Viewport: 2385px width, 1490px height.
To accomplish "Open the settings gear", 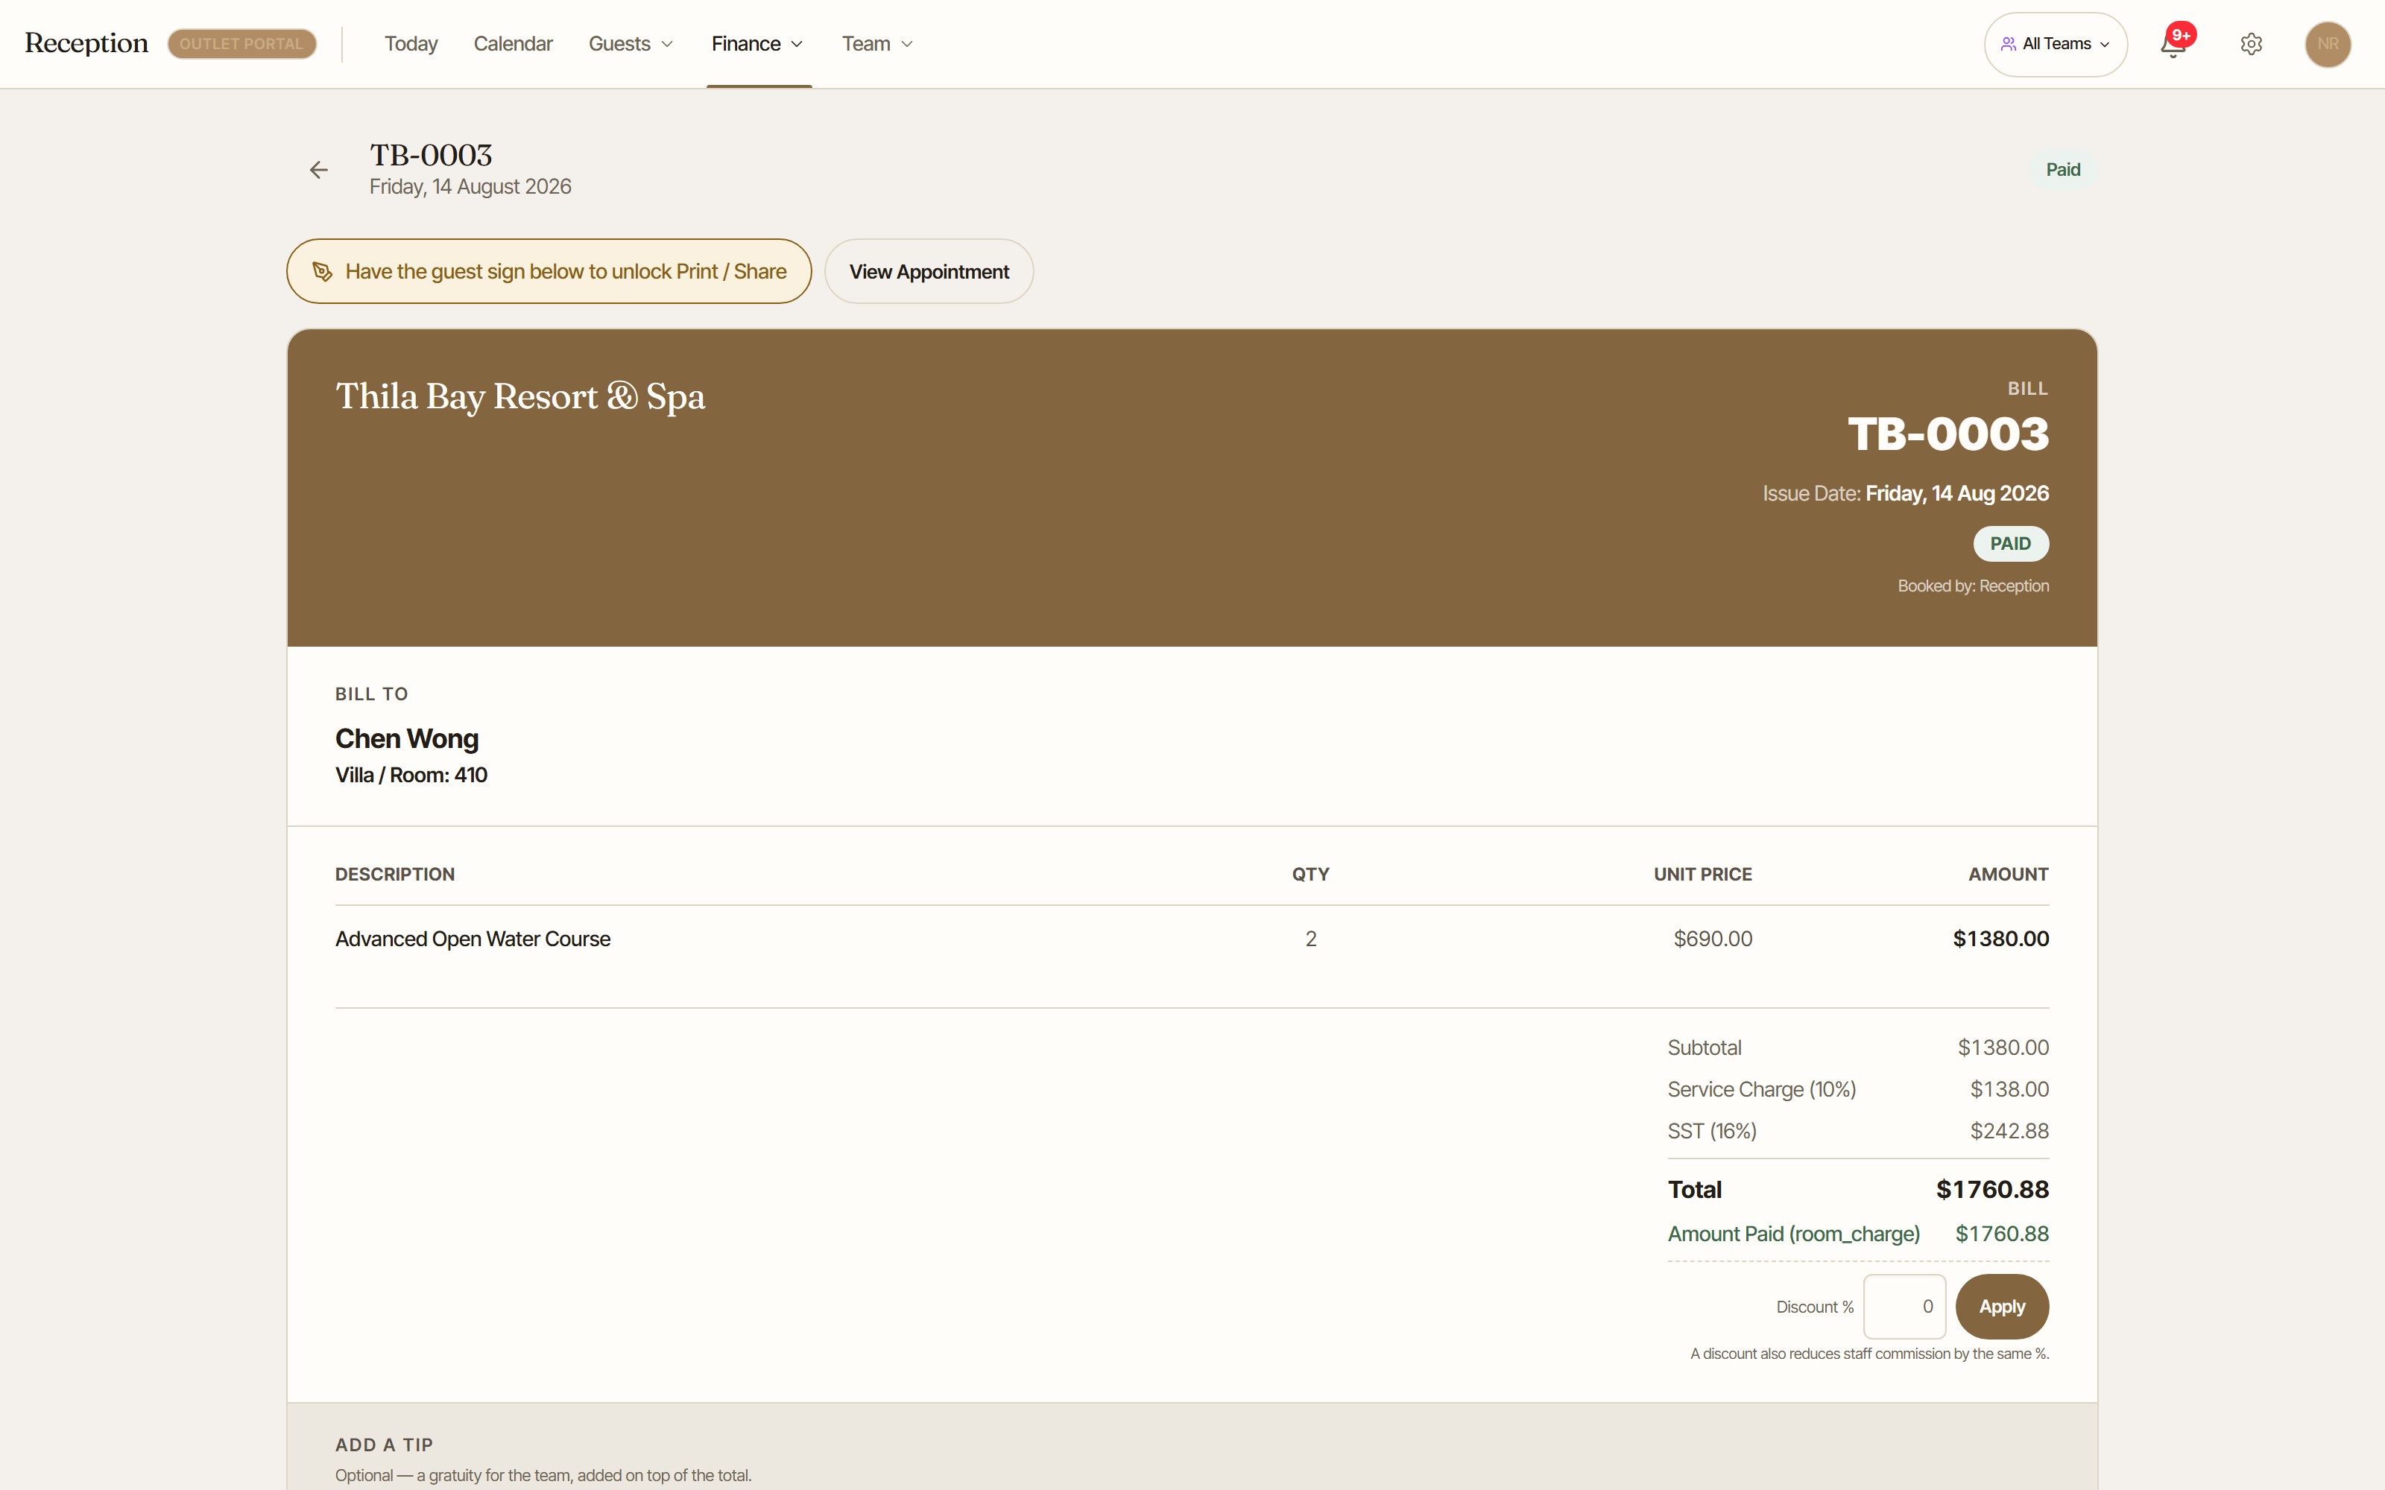I will [2251, 45].
